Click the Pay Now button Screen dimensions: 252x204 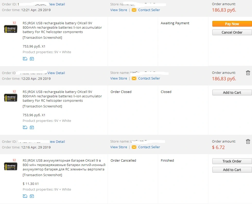232,24
